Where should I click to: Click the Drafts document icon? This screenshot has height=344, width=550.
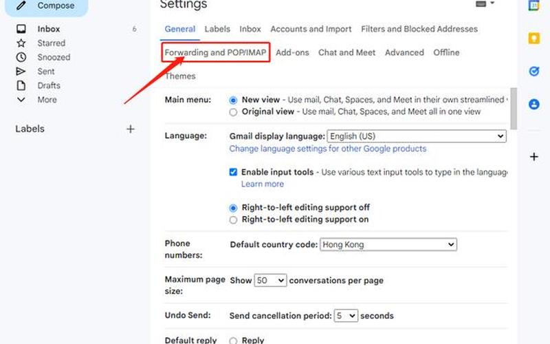pyautogui.click(x=21, y=85)
